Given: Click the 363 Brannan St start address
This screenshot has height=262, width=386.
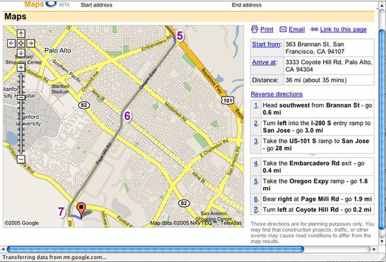Looking at the screenshot, I should pos(315,48).
